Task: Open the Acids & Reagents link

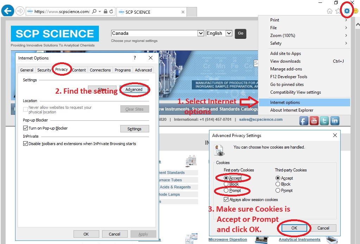Action: [x=175, y=187]
